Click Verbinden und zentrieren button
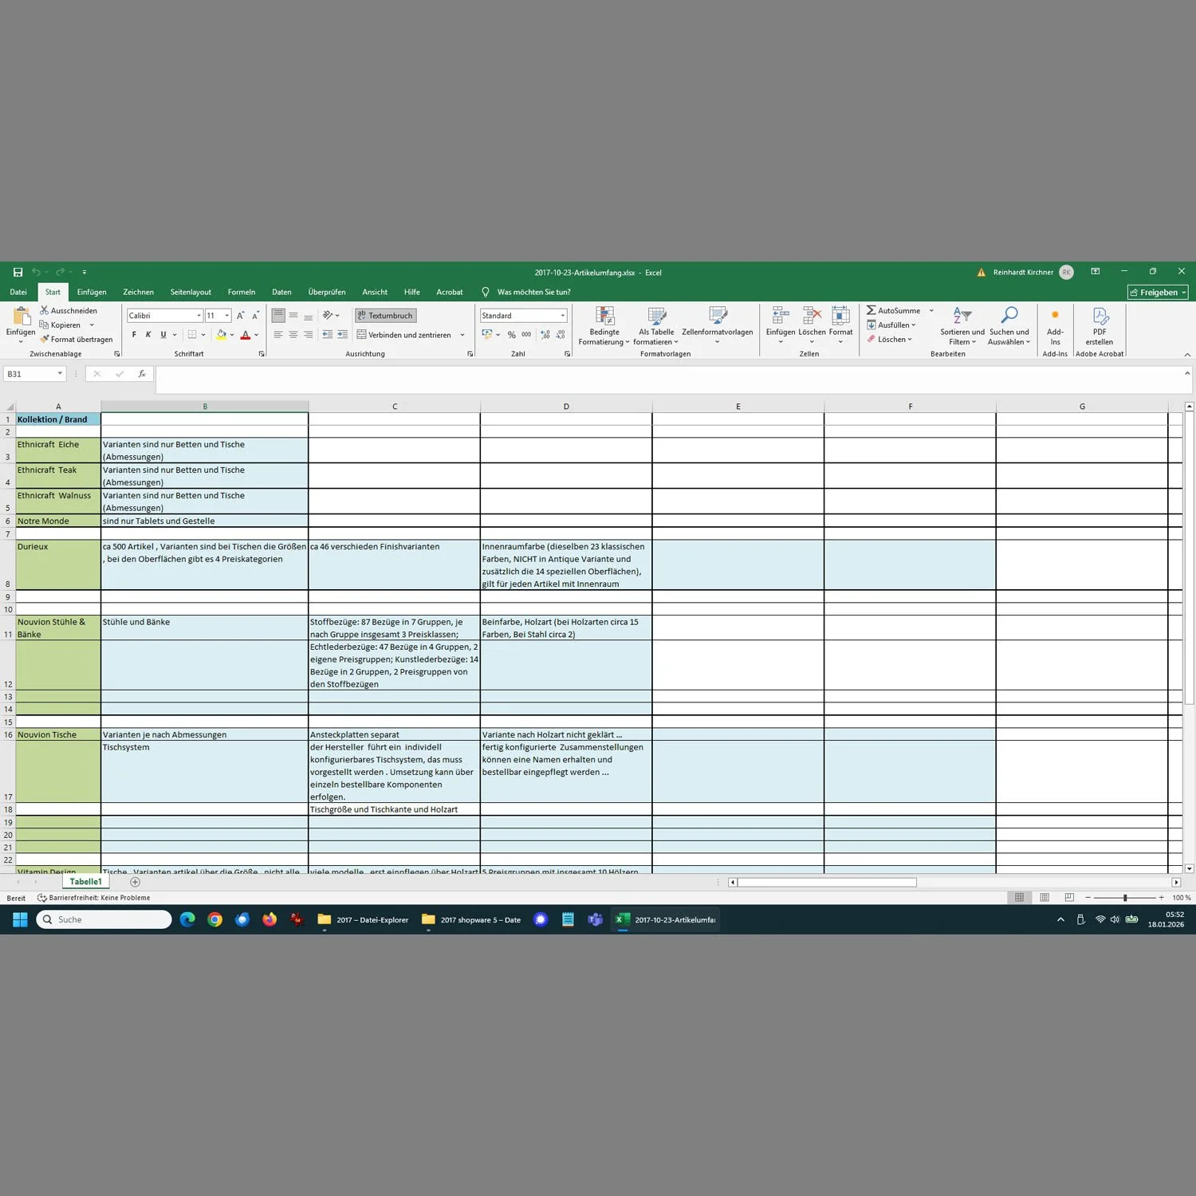 click(403, 335)
